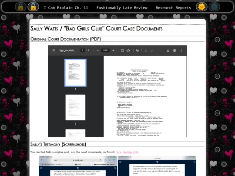Open the '(archive link)' hyperlink
The width and height of the screenshot is (235, 176).
click(131, 152)
